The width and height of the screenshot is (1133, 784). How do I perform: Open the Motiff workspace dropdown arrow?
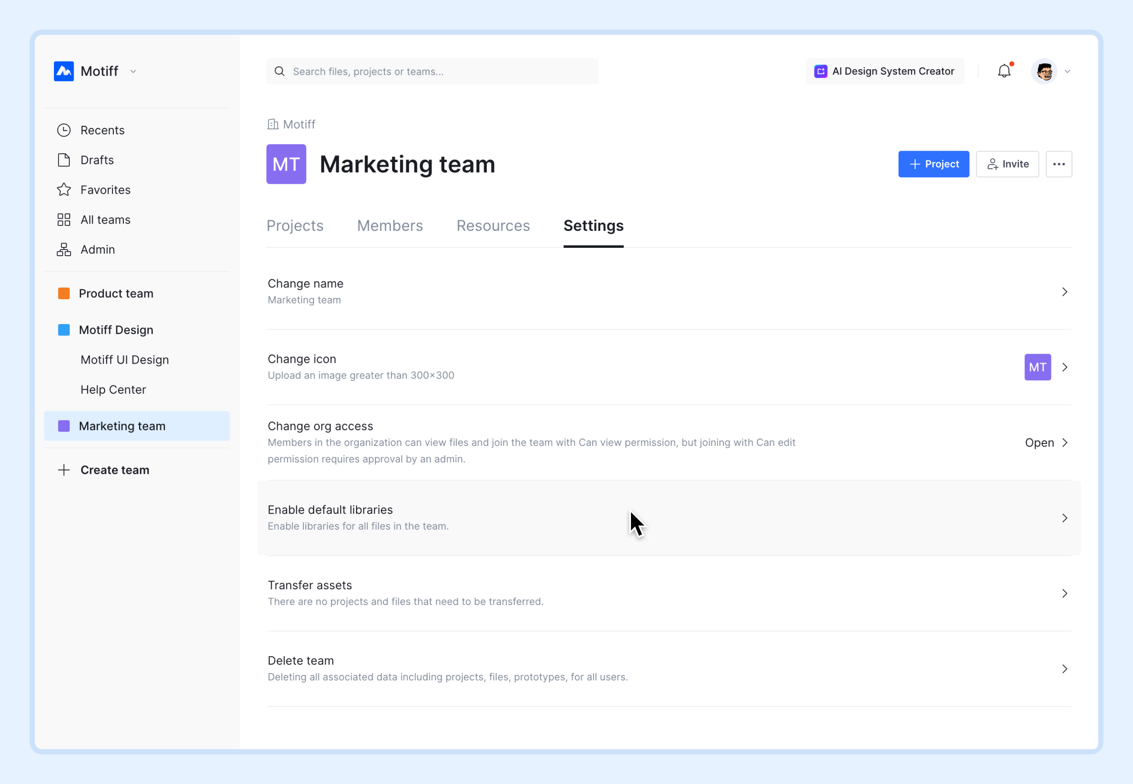pos(133,72)
